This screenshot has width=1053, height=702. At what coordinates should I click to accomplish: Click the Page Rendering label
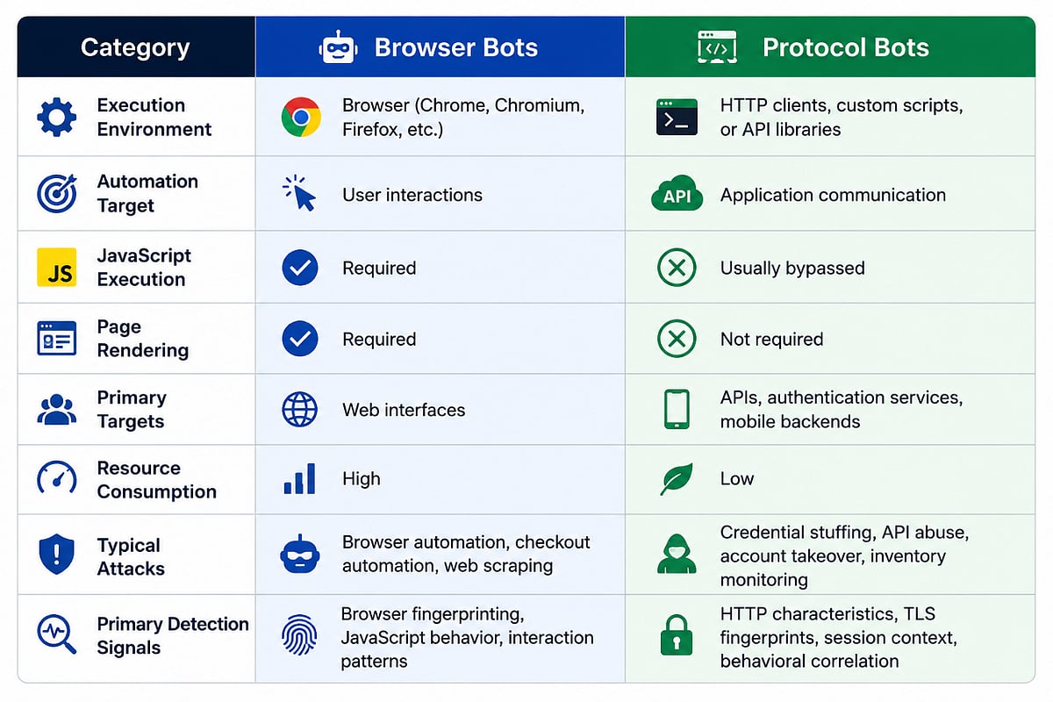[x=143, y=339]
